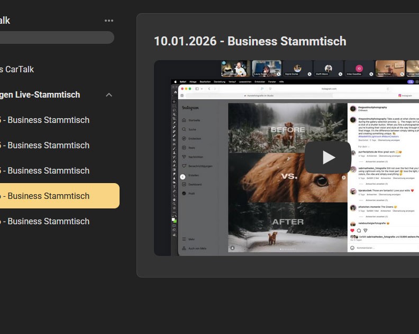Collapse the Live-Stammtisch section with its chevron

click(x=109, y=95)
